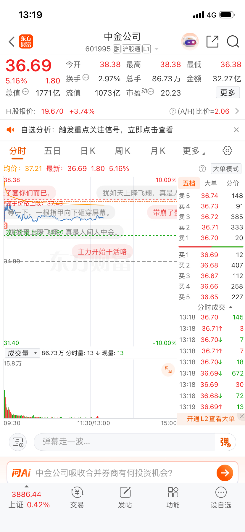Toggle 大单模式 button
The height and width of the screenshot is (532, 245).
pyautogui.click(x=226, y=169)
